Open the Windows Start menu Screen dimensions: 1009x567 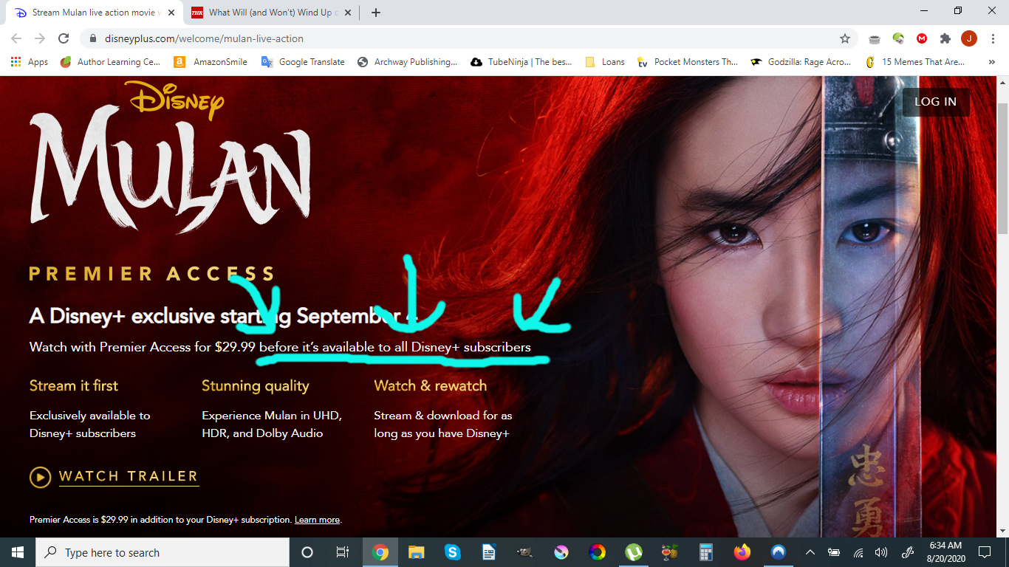(18, 552)
